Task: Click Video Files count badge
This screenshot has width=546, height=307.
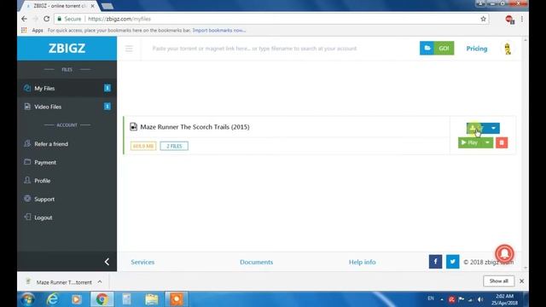Action: 107,107
